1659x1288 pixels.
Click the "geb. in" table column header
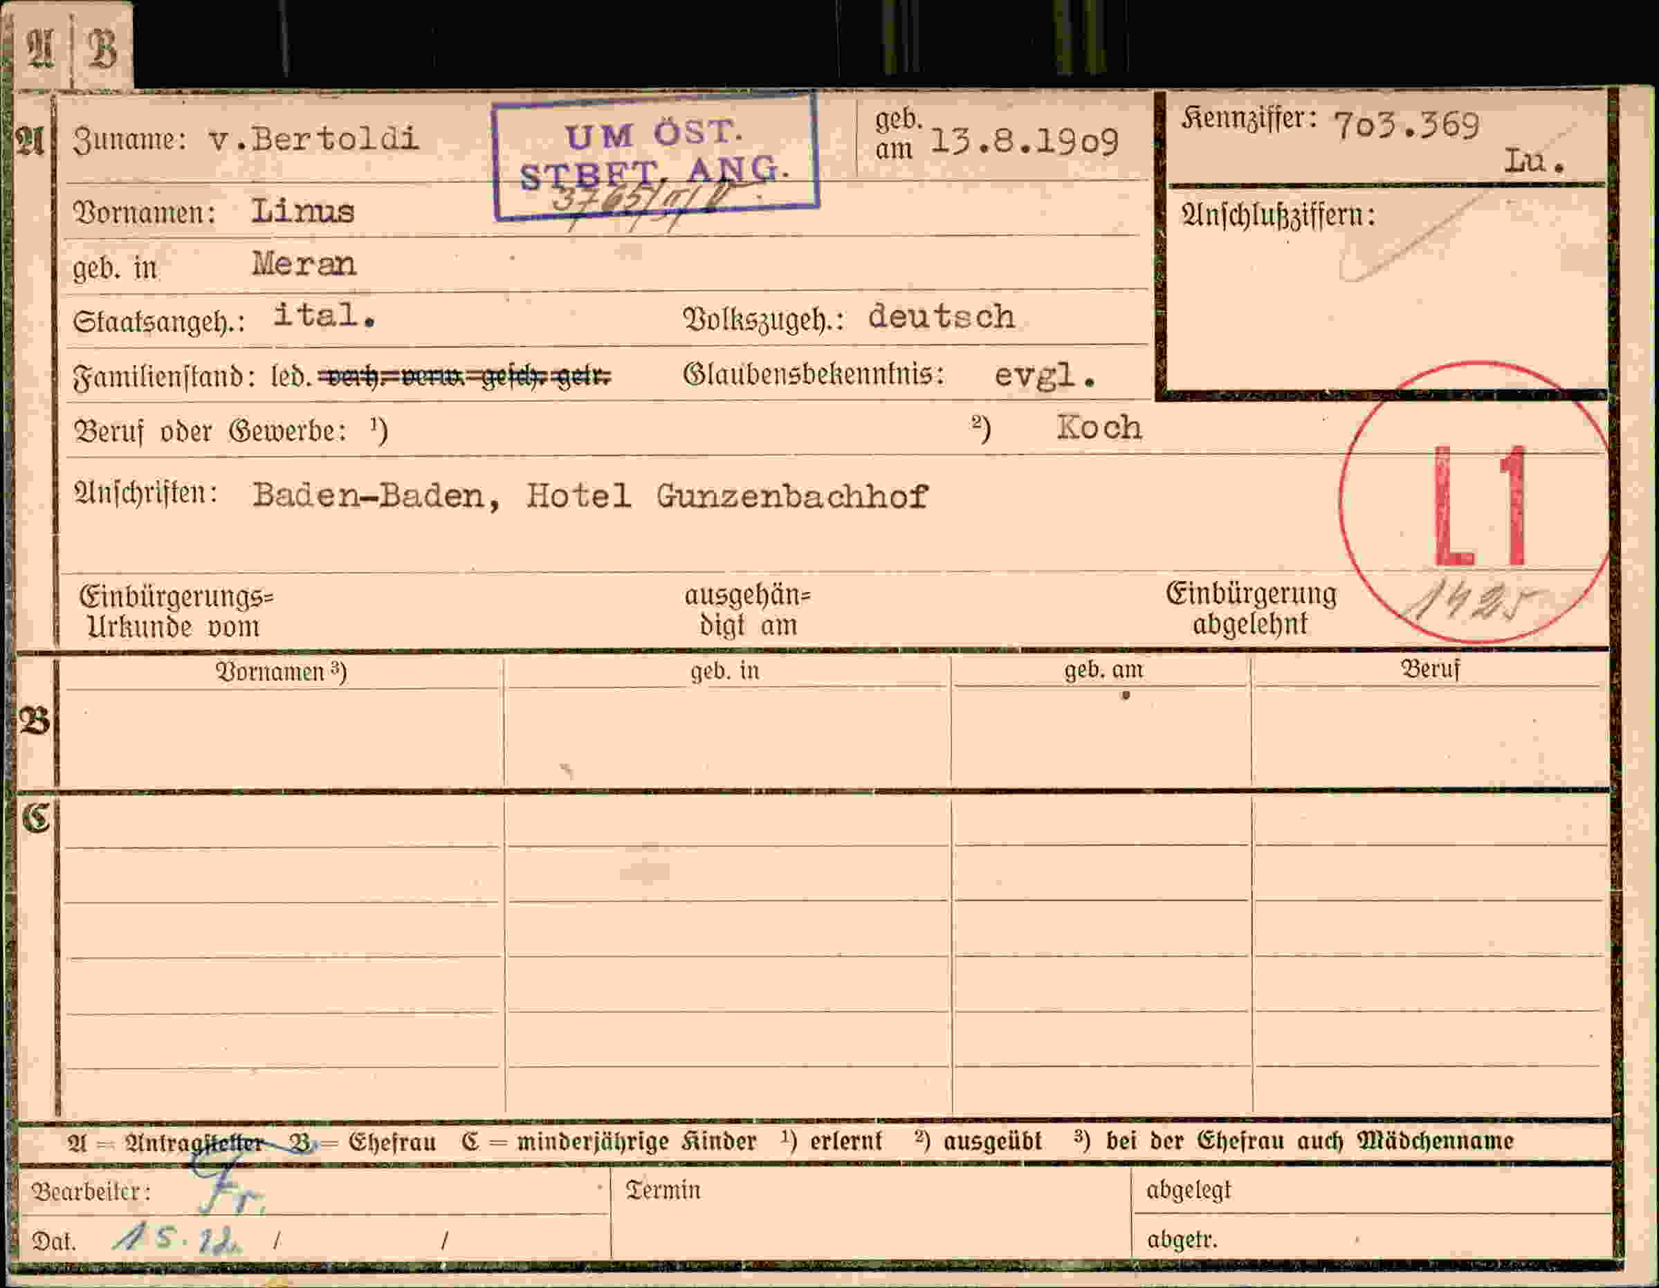pos(724,670)
